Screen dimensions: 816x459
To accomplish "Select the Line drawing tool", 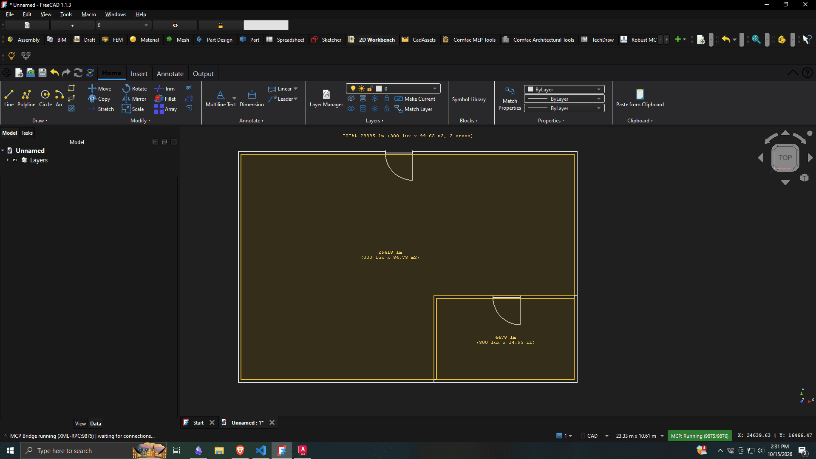I will click(x=9, y=98).
